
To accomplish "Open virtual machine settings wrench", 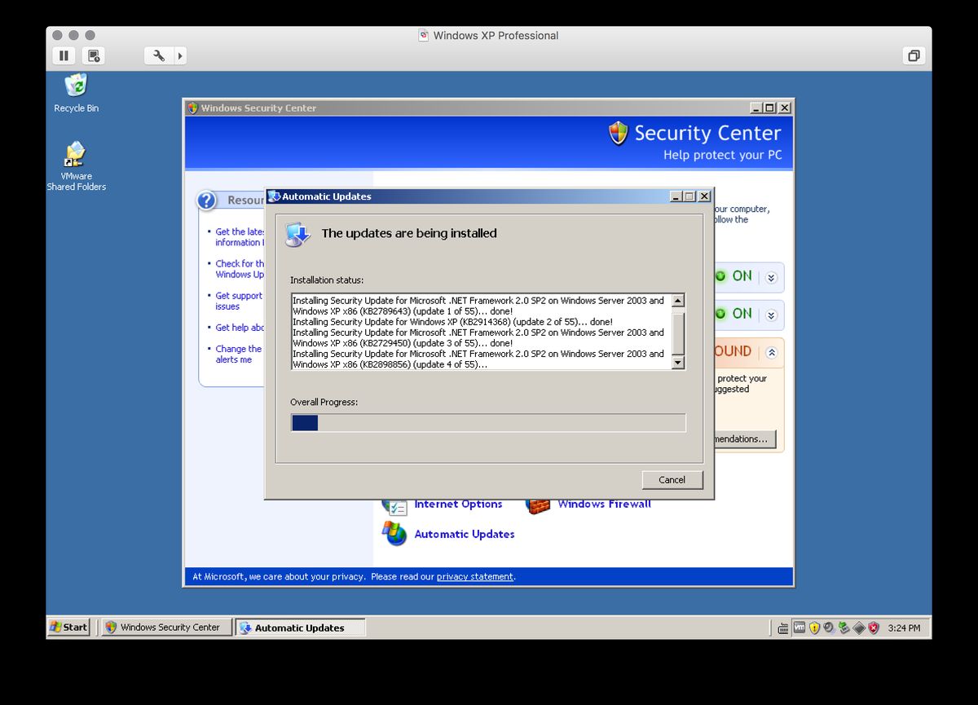I will click(x=159, y=55).
